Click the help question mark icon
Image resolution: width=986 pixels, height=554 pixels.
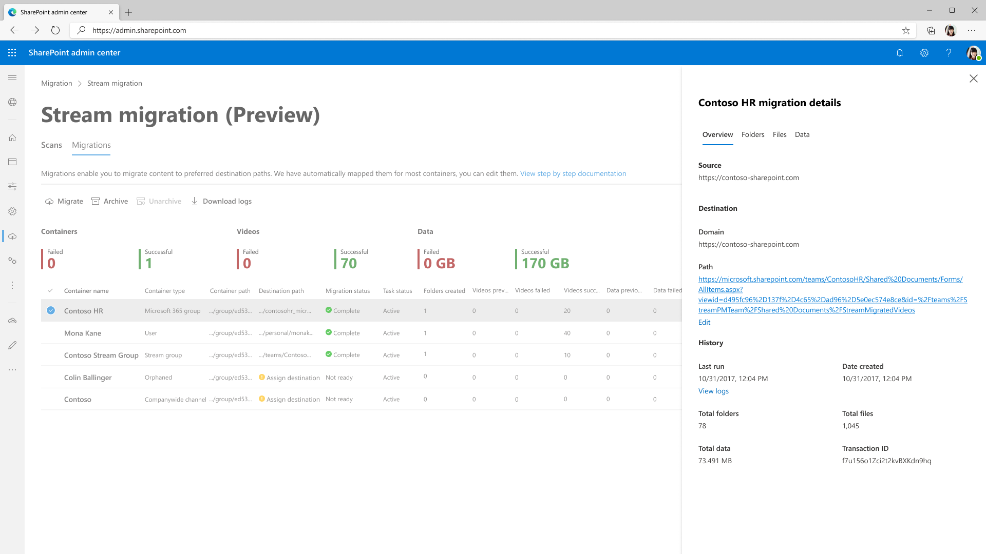pos(949,53)
